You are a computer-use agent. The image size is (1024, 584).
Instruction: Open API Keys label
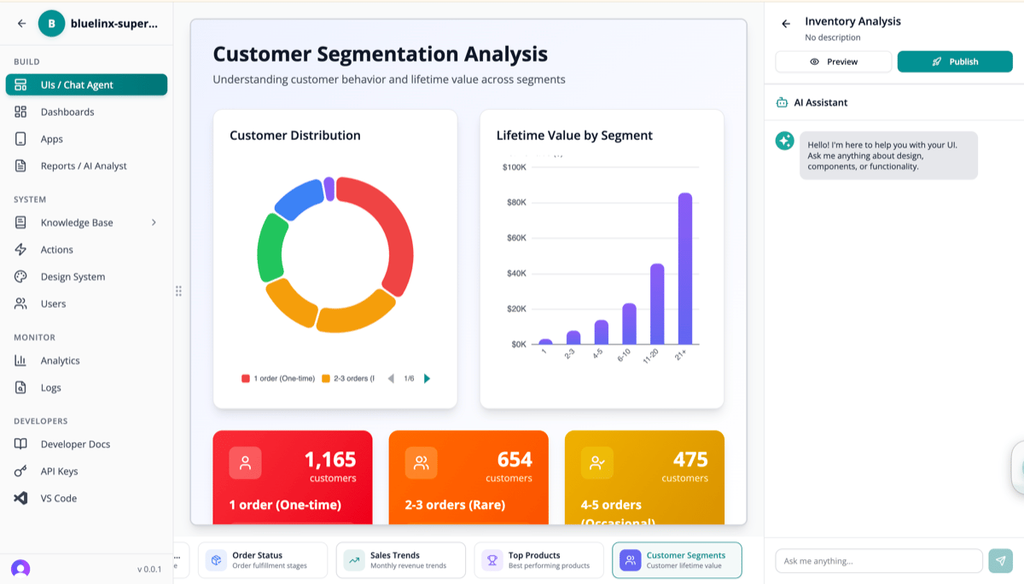pyautogui.click(x=59, y=471)
